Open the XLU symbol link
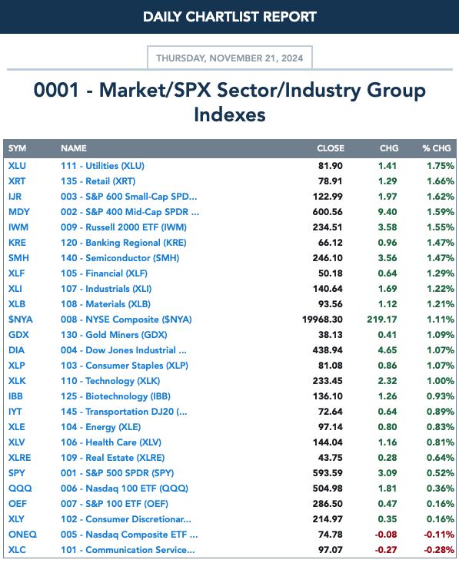This screenshot has height=563, width=459. (17, 166)
